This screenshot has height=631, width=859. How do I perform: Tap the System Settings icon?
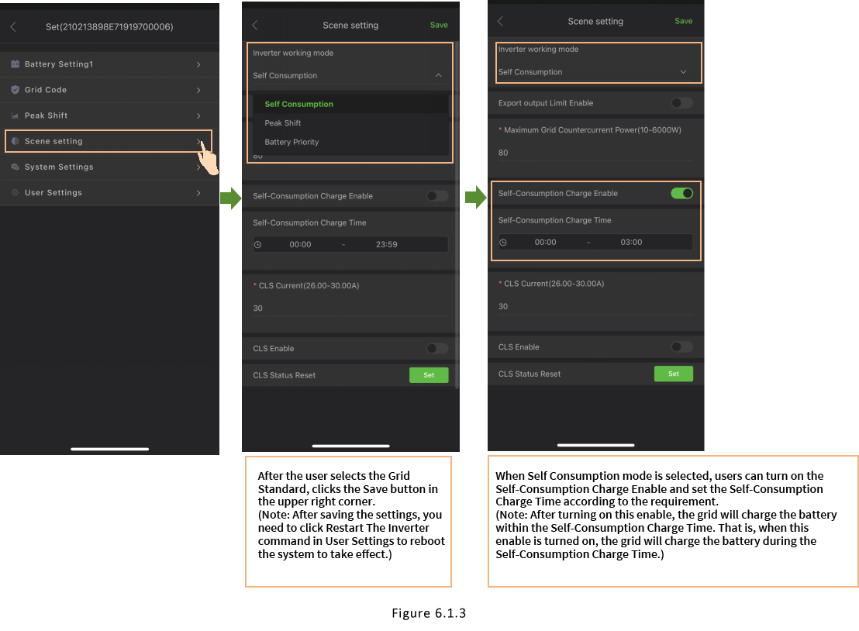coord(15,167)
